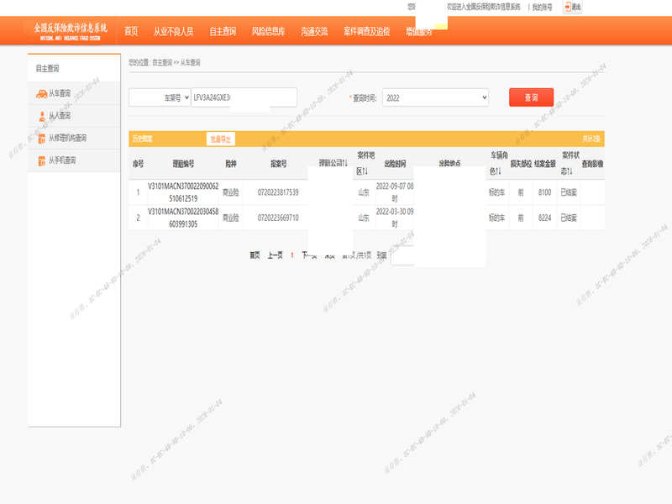The image size is (672, 504).
Task: Open the 车架号 search type dropdown
Action: tap(160, 98)
